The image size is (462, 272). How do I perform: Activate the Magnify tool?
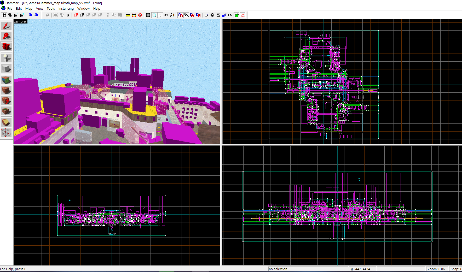tap(6, 36)
